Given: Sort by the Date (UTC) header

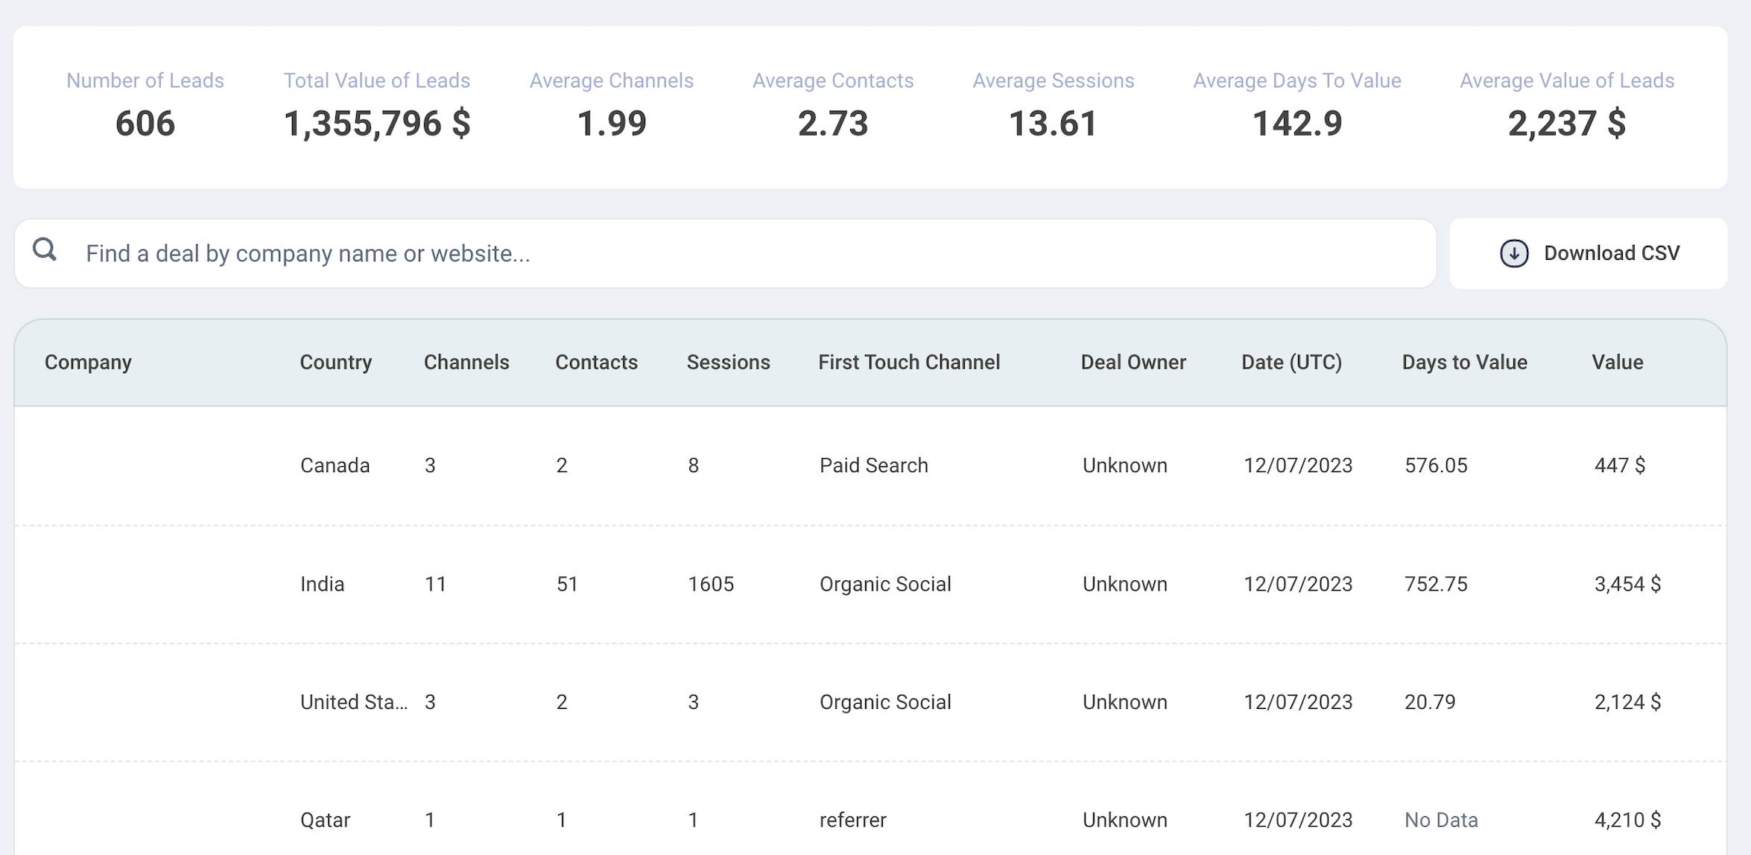Looking at the screenshot, I should coord(1291,362).
